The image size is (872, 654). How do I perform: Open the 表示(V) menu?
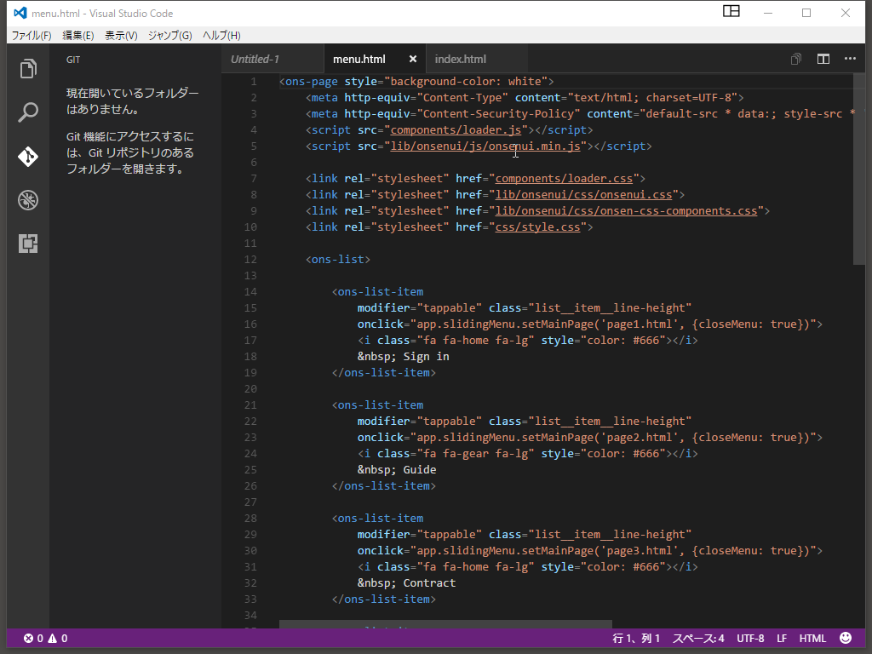pyautogui.click(x=121, y=36)
